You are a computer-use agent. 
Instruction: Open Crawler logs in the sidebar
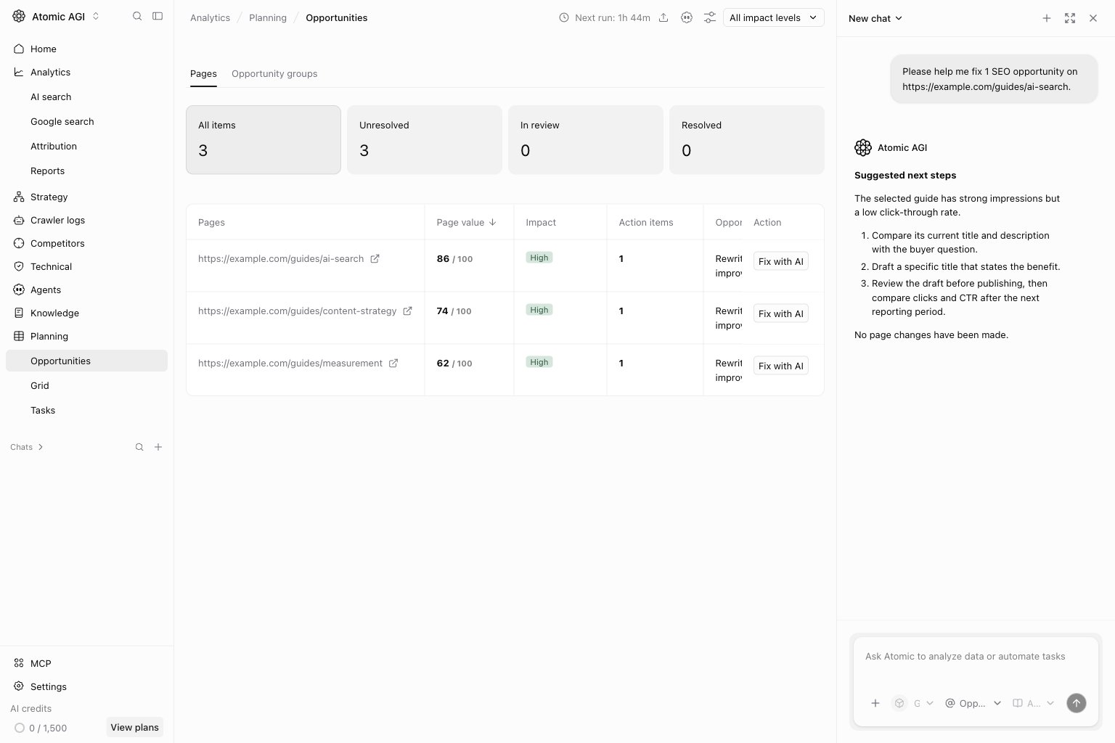click(87, 220)
